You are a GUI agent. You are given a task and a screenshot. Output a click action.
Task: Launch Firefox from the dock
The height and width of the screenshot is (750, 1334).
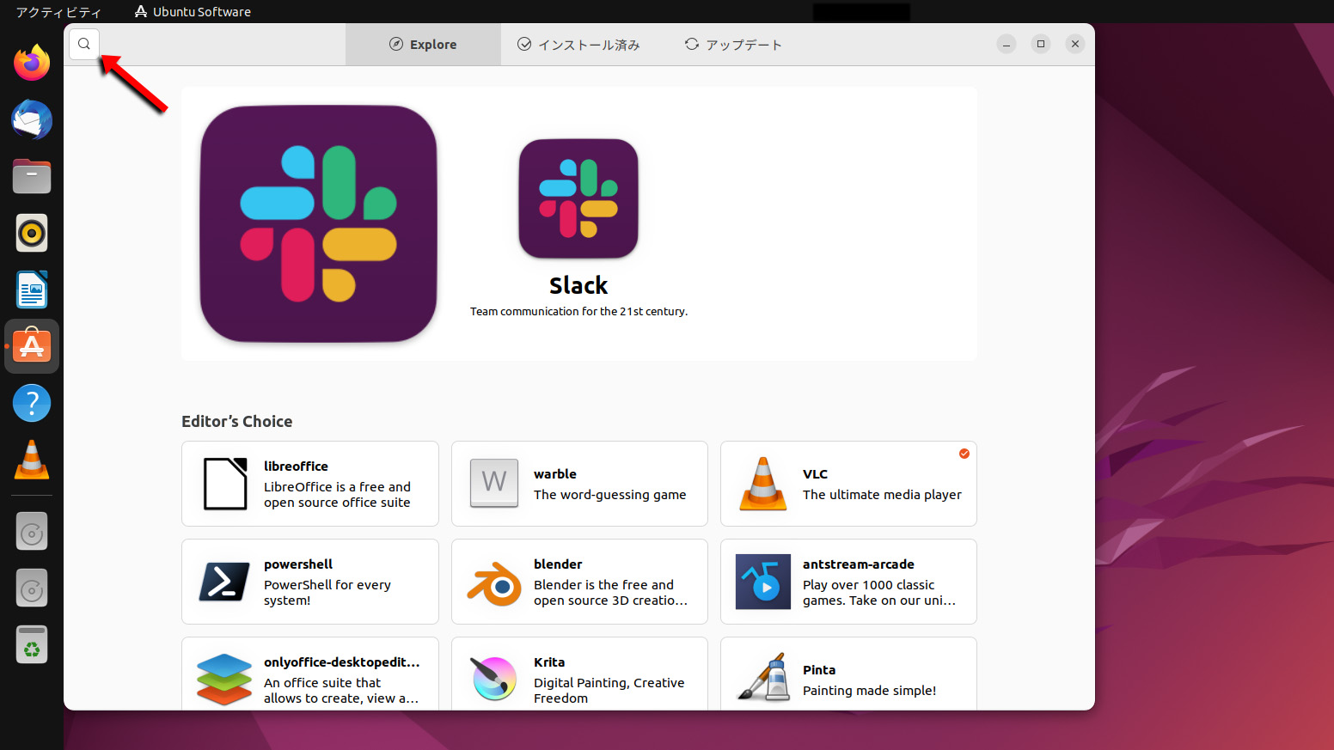click(32, 63)
